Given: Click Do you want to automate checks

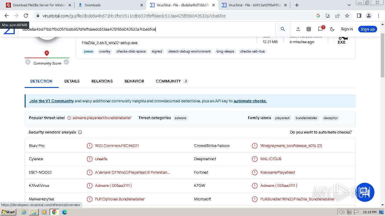Looking at the screenshot, I should pyautogui.click(x=321, y=132).
